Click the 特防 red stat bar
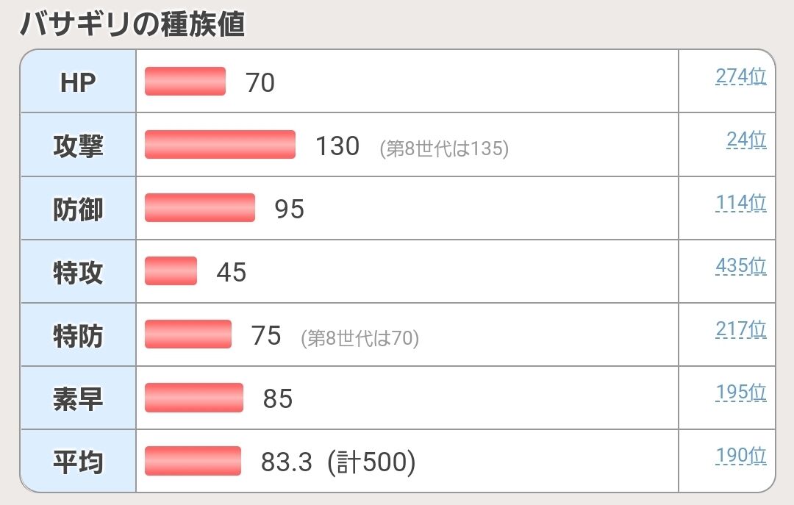Image resolution: width=794 pixels, height=505 pixels. click(188, 334)
